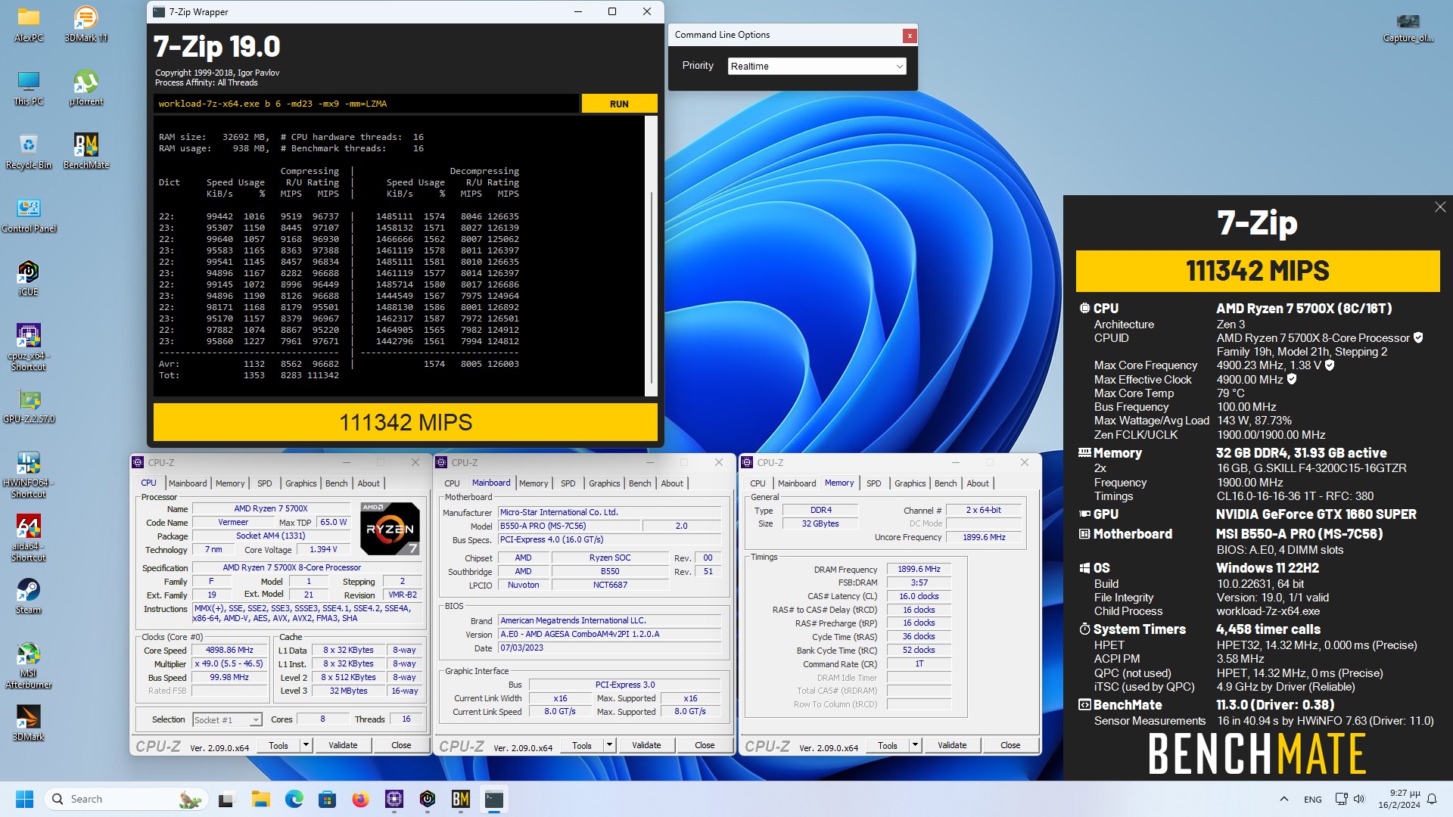Switch to the console window taskbar icon
Image resolution: width=1453 pixels, height=817 pixels.
(494, 799)
